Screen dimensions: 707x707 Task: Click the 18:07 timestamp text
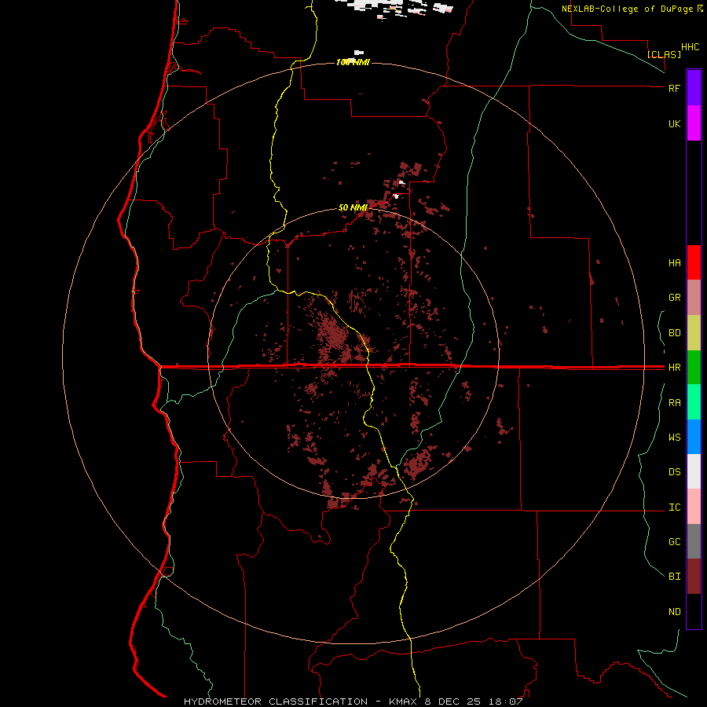[x=505, y=702]
